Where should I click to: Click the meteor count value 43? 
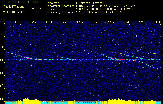tap(38, 12)
